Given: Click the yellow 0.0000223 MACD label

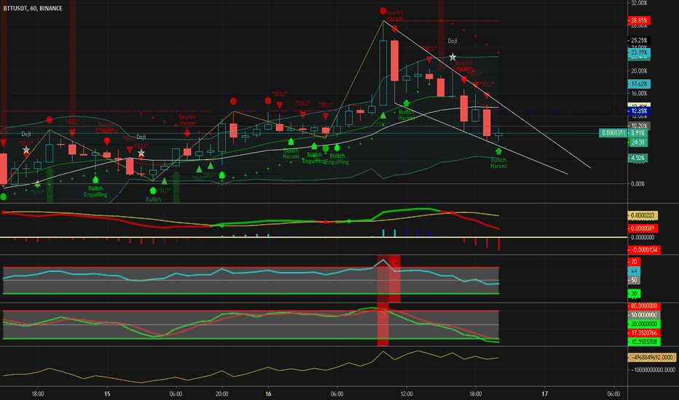Looking at the screenshot, I should [643, 215].
